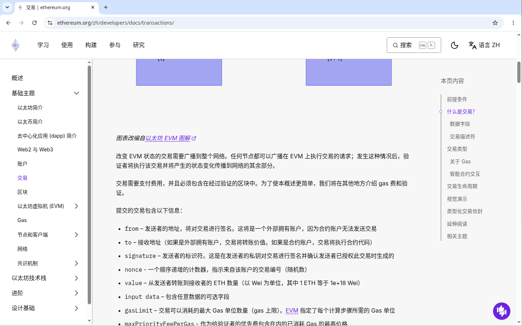Bookmark this page with the star icon
Viewport: 522px width, 326px height.
point(495,23)
